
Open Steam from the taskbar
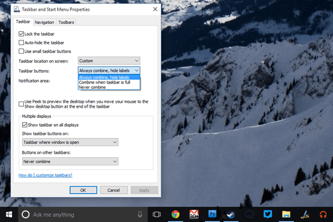230,214
